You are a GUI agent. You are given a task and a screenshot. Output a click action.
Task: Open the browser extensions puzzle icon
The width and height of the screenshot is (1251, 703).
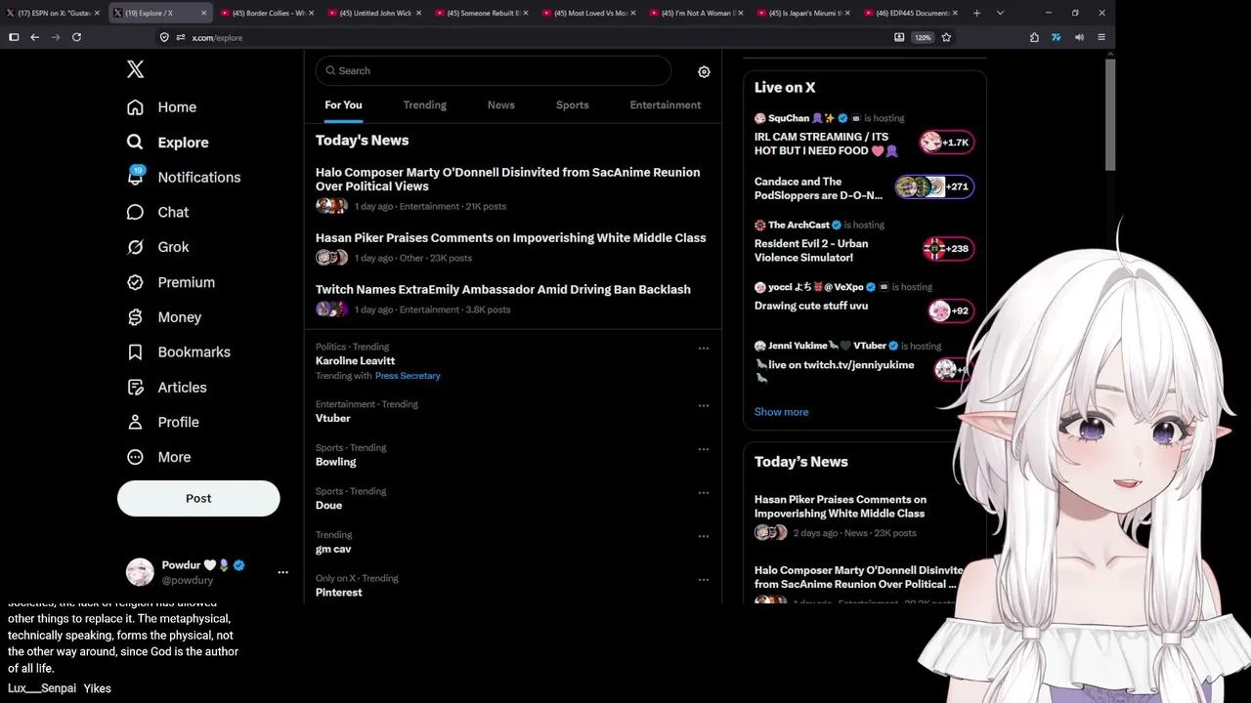pyautogui.click(x=1034, y=37)
